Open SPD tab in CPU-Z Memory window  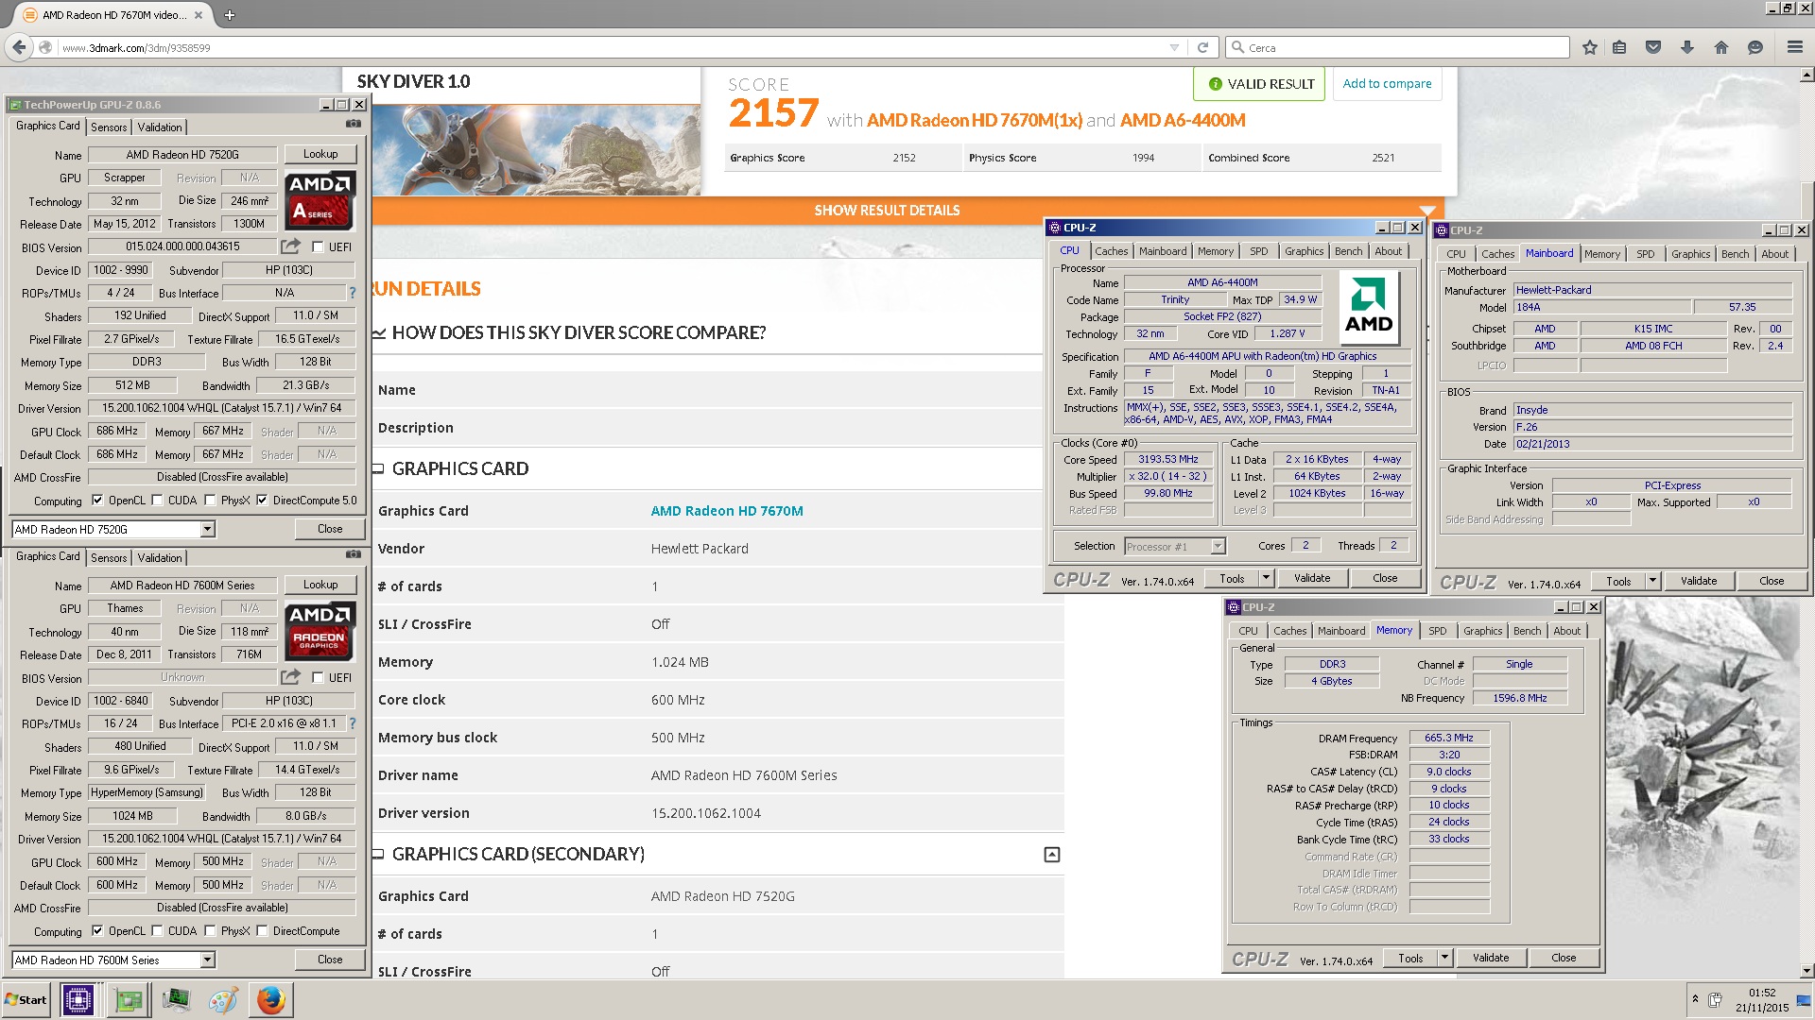(1438, 631)
